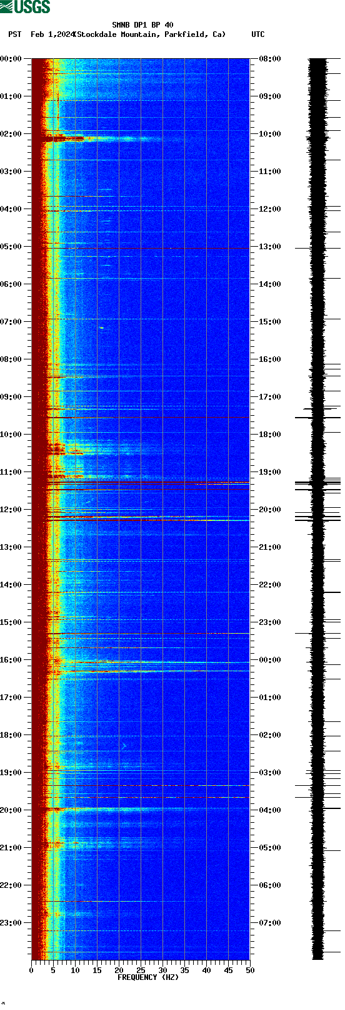Click the "UTC" timezone label
The width and height of the screenshot is (345, 1010).
click(x=258, y=34)
